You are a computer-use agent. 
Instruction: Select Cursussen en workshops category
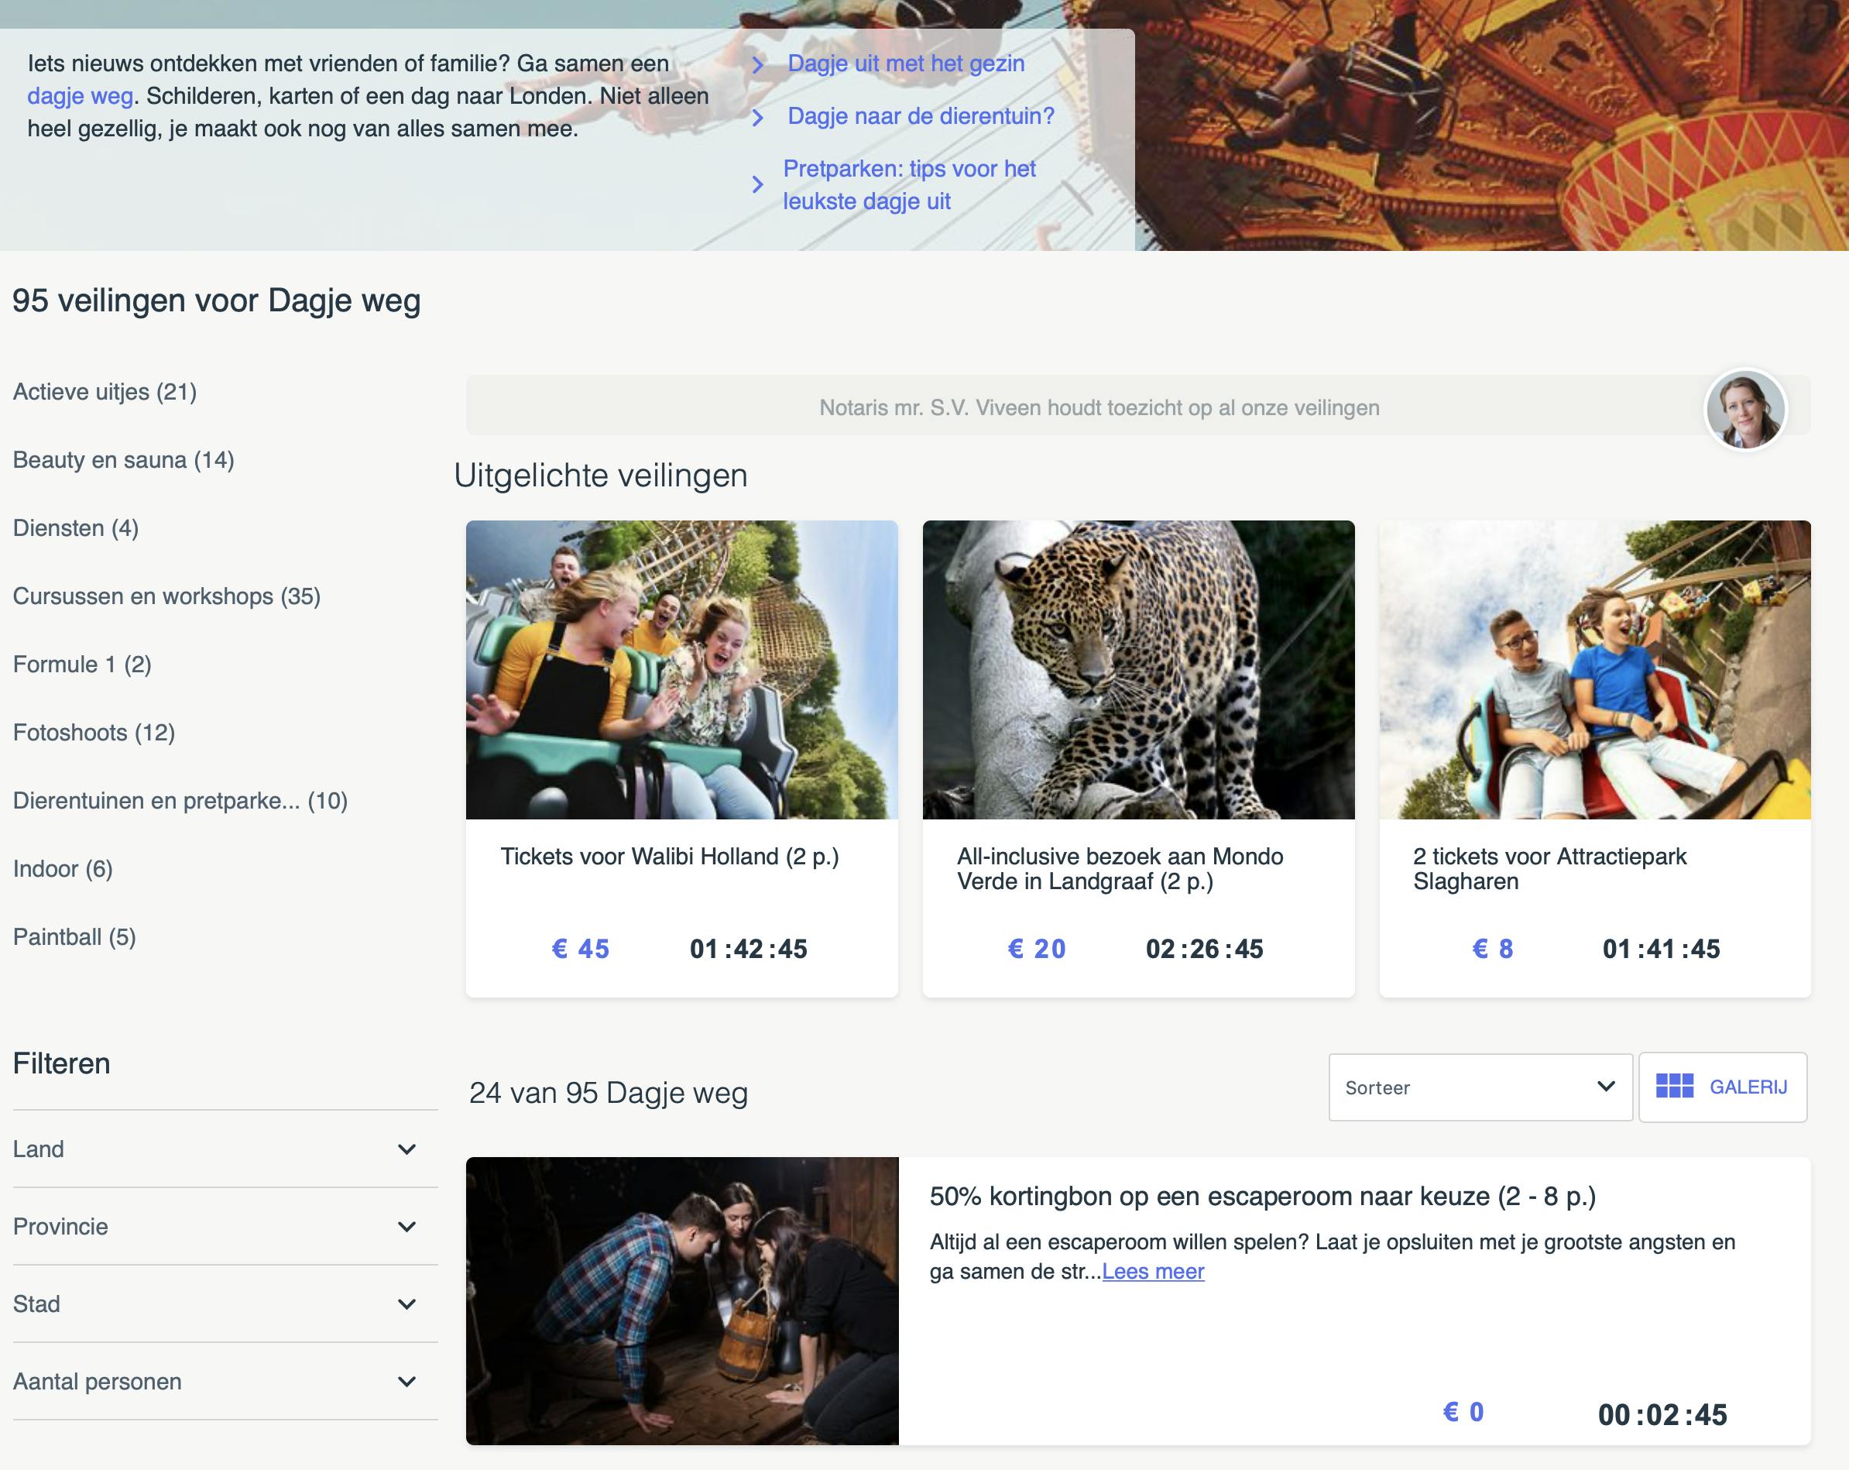166,596
